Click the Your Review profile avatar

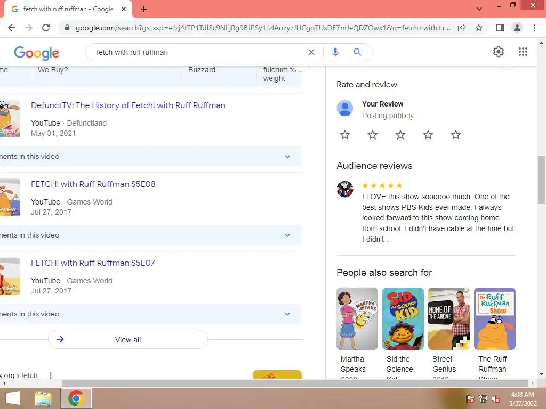coord(345,108)
